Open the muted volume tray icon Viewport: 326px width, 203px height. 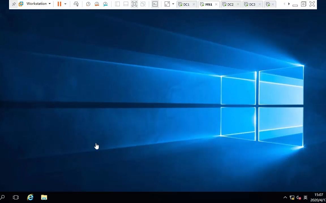point(299,198)
